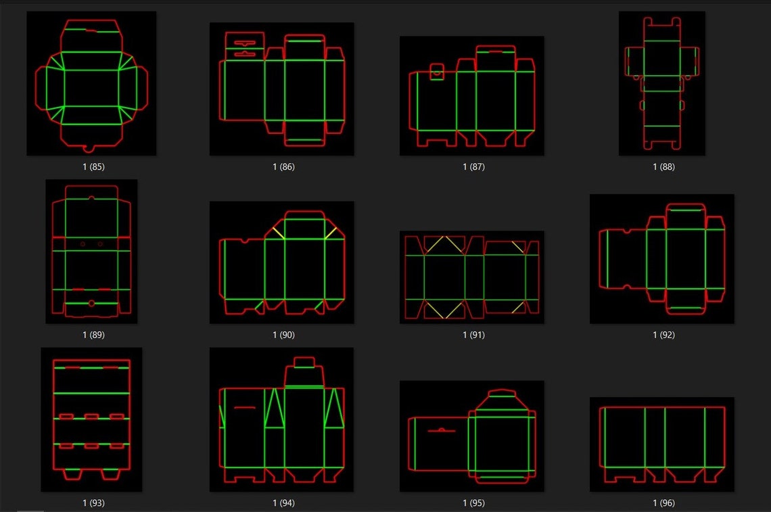Select the thumbnail for file 1 (91)

(x=472, y=277)
